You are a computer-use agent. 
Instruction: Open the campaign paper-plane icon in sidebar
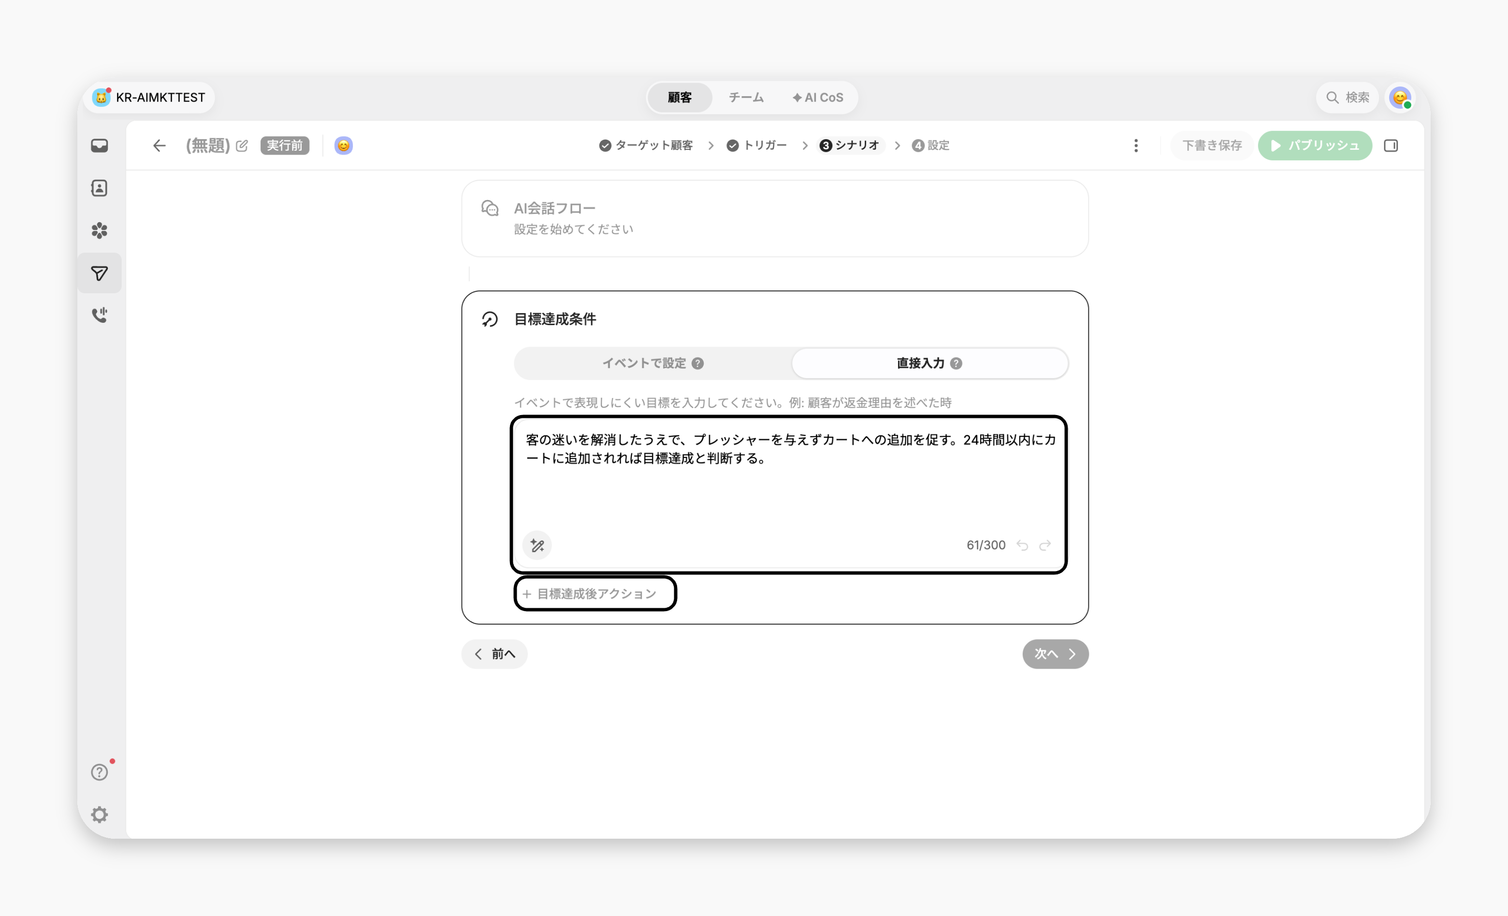99,273
